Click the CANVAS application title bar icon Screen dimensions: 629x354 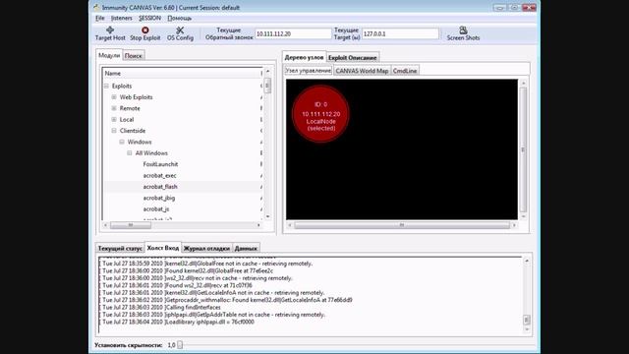click(96, 7)
